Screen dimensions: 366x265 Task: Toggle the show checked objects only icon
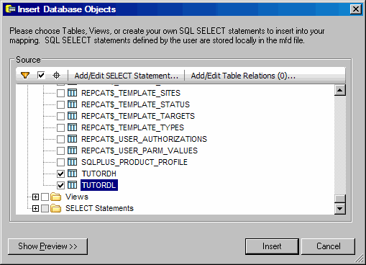pyautogui.click(x=41, y=76)
